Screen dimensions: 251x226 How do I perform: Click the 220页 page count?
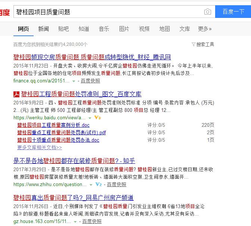pos(208,125)
